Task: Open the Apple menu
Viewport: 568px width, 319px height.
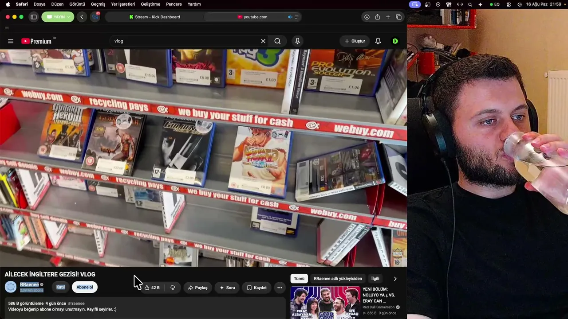Action: 8,4
